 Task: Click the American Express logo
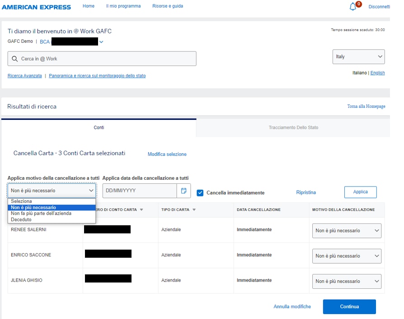[36, 7]
